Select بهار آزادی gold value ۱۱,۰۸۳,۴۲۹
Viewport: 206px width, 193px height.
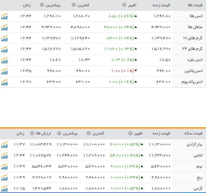coord(40,144)
